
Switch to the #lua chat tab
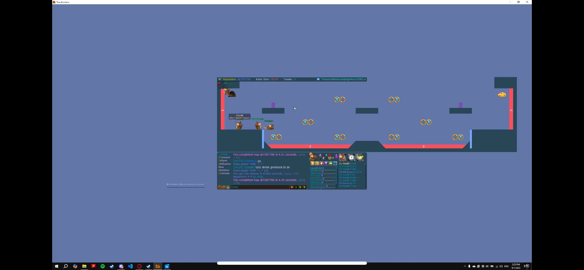coord(221,167)
